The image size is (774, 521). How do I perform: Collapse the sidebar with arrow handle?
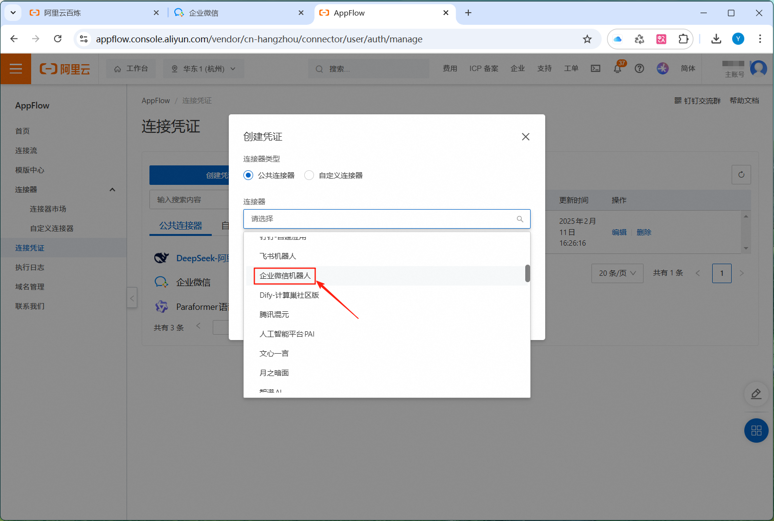pos(132,298)
